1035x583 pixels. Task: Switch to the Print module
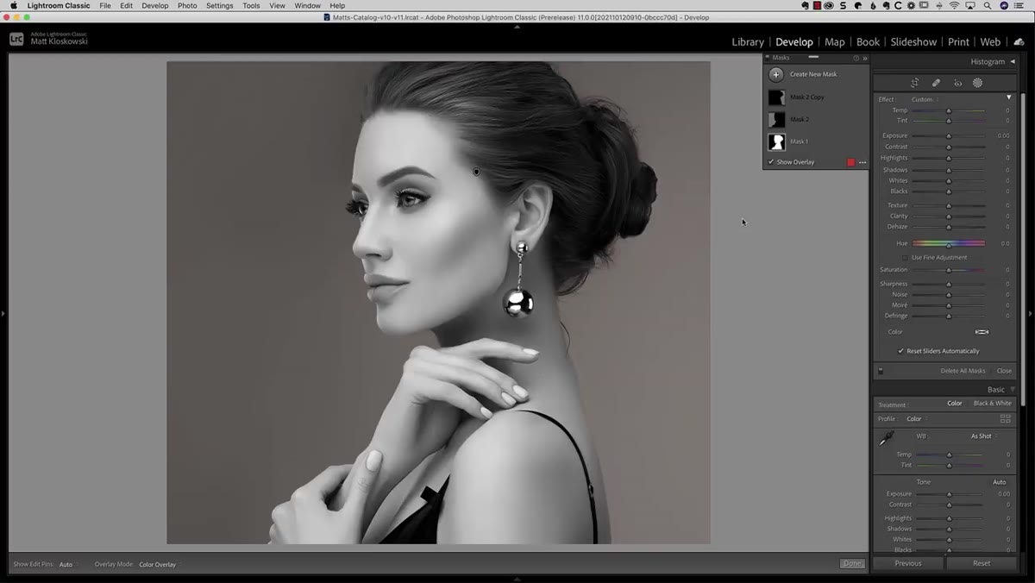pos(958,41)
